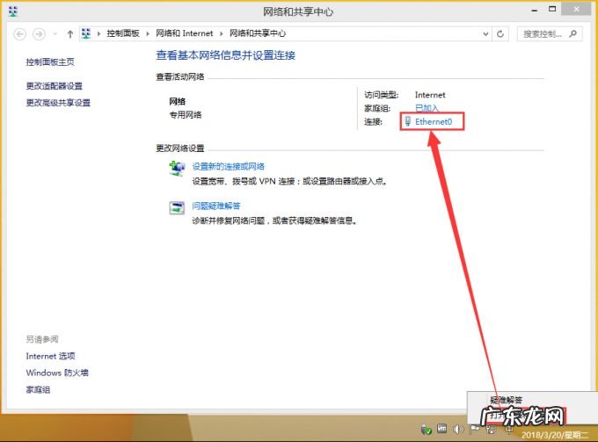Open 更改高级共享设置 link
598x442 pixels.
[x=58, y=103]
